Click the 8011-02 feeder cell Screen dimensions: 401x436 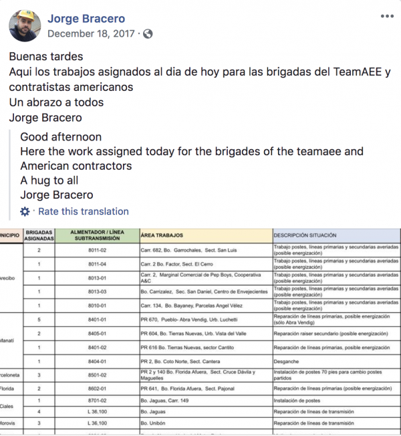pos(96,249)
